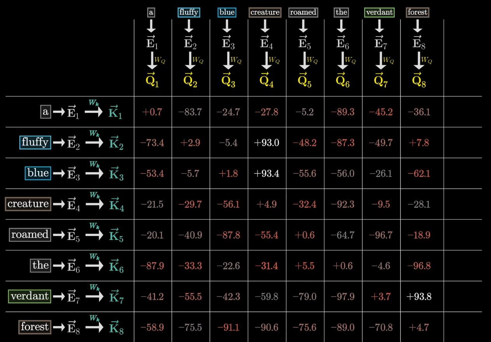Click the E5 embedding symbol in the top header
This screenshot has height=342, width=491.
click(x=304, y=43)
